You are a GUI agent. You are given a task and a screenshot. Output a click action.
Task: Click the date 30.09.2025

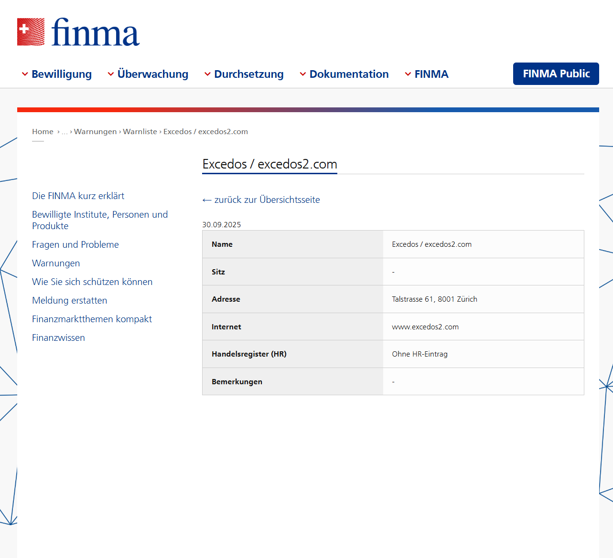222,225
